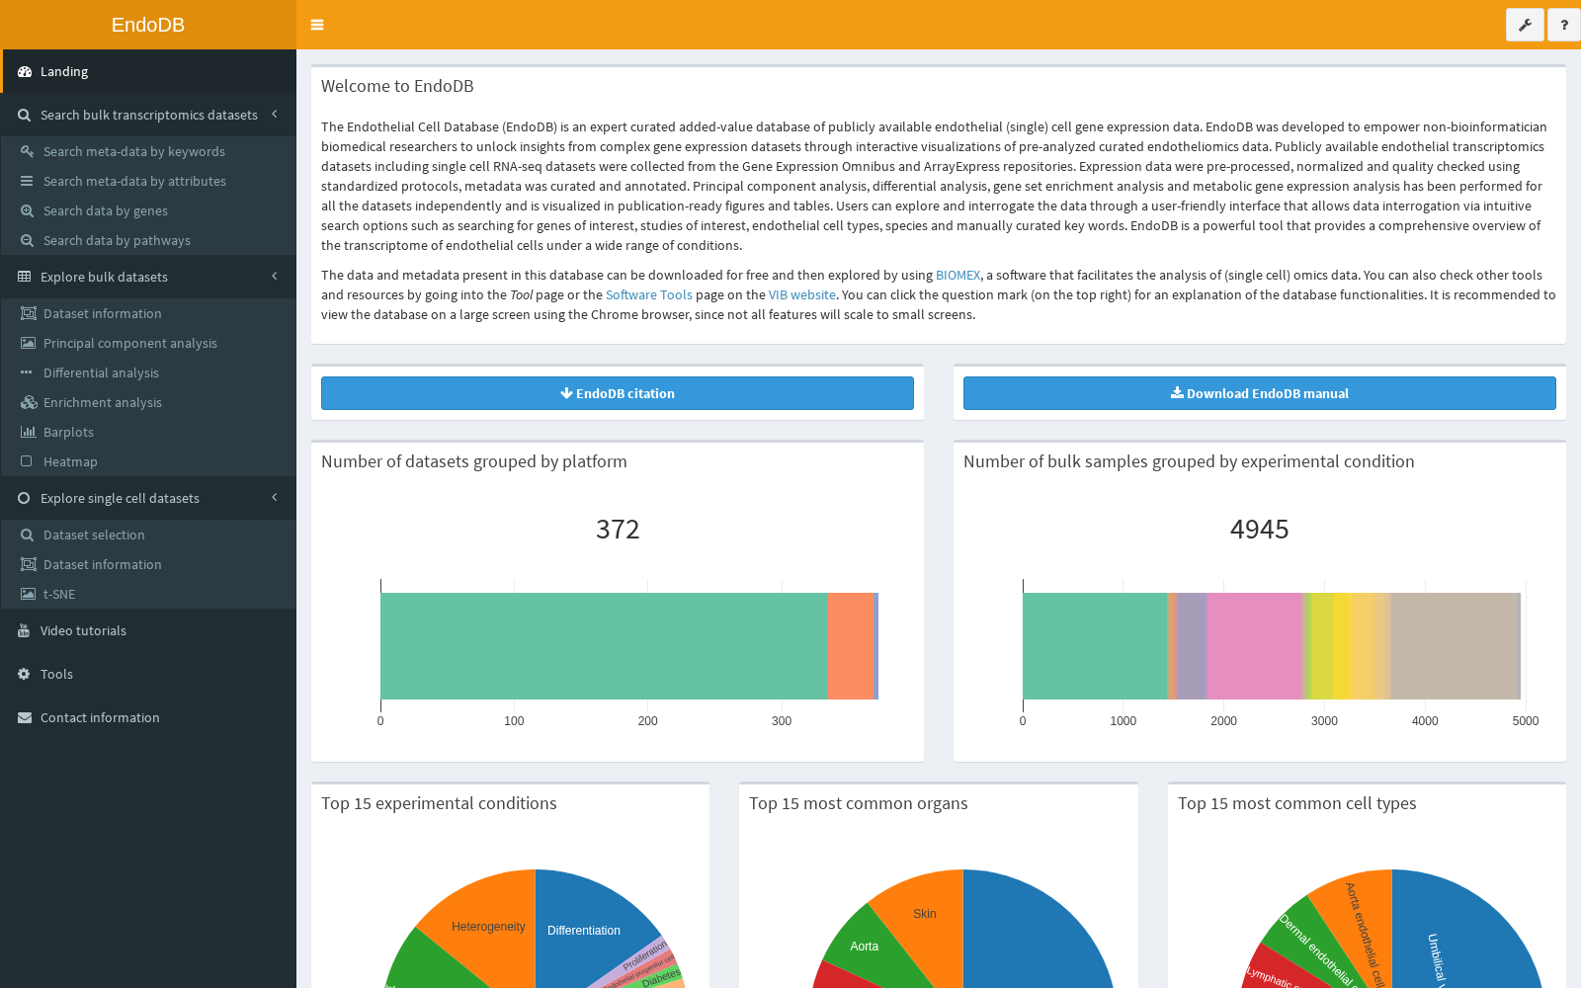The width and height of the screenshot is (1581, 988).
Task: Follow the Software Tools link
Action: pyautogui.click(x=649, y=295)
